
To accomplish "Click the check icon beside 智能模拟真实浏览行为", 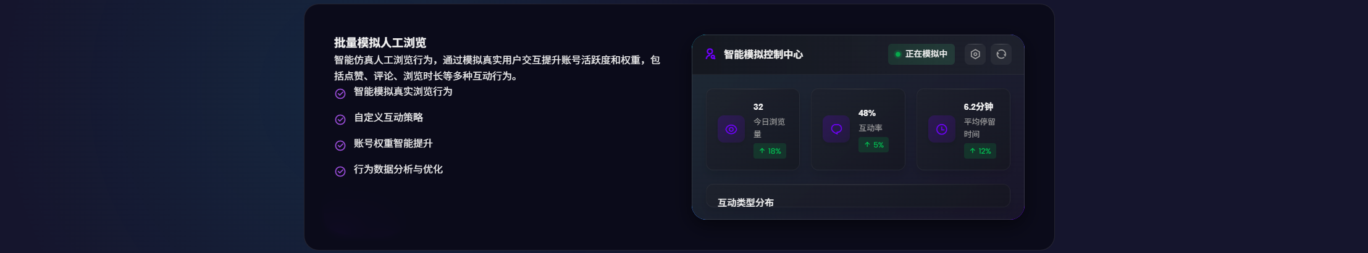I will [340, 94].
